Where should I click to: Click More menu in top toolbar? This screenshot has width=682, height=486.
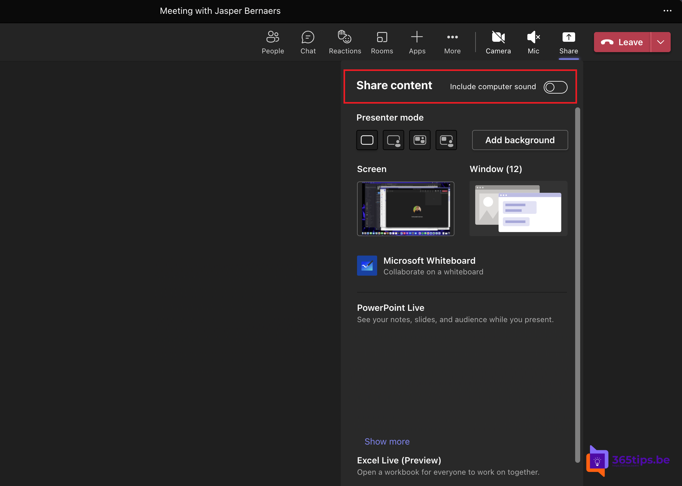tap(452, 41)
